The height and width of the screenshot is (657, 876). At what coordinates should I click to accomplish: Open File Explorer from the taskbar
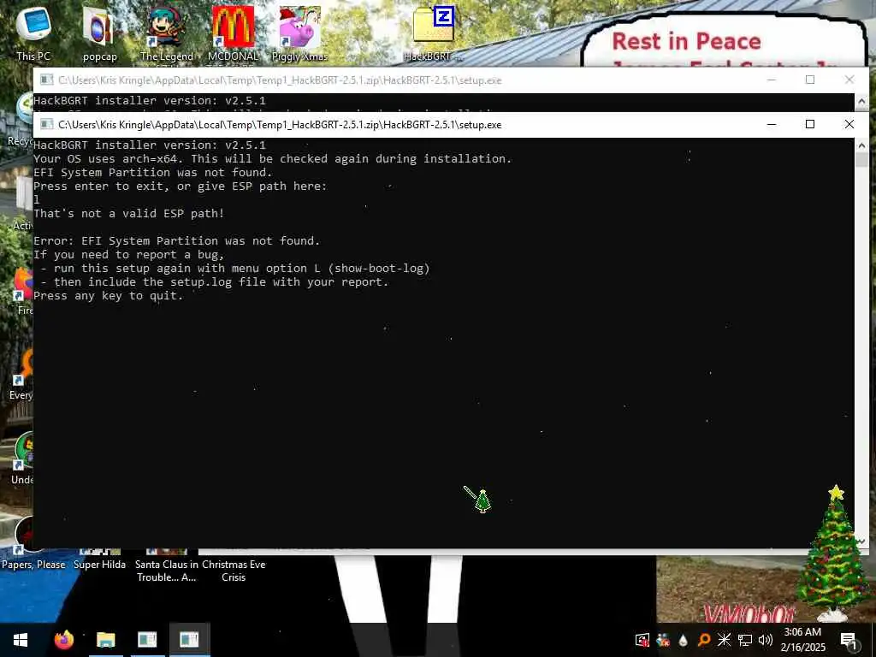click(105, 640)
